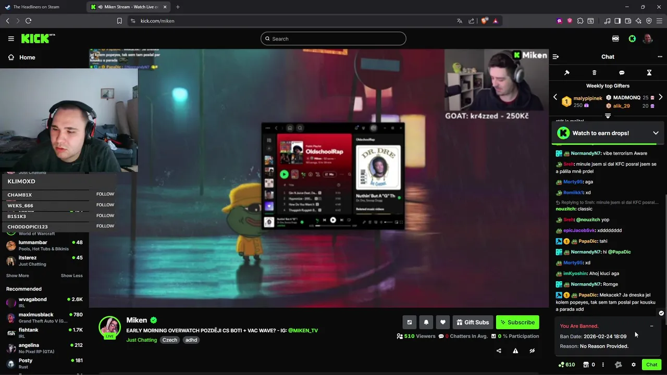Screen dimensions: 667x375
Task: Click the Subscribe button
Action: (517, 322)
